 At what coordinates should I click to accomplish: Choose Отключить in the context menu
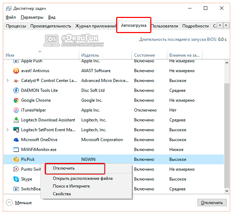point(64,168)
